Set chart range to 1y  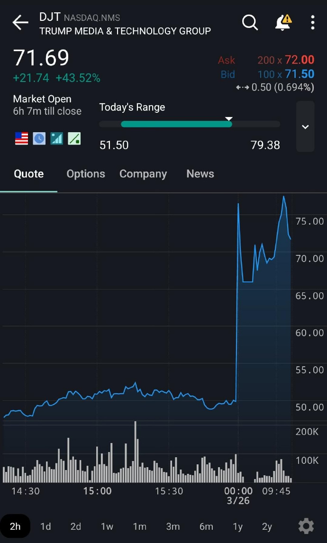coord(237,526)
